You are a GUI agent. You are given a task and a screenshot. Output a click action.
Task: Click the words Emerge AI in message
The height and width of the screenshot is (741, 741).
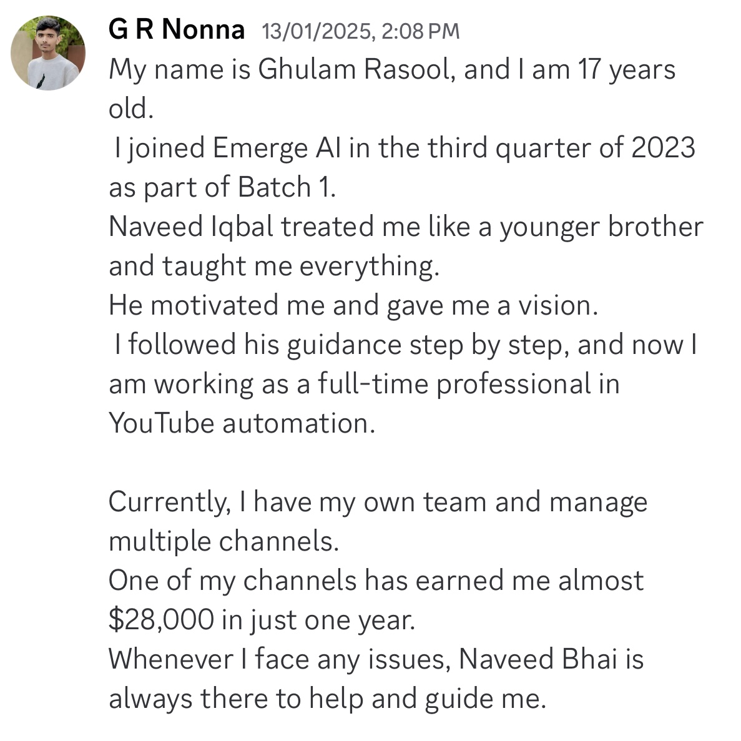coord(277,149)
